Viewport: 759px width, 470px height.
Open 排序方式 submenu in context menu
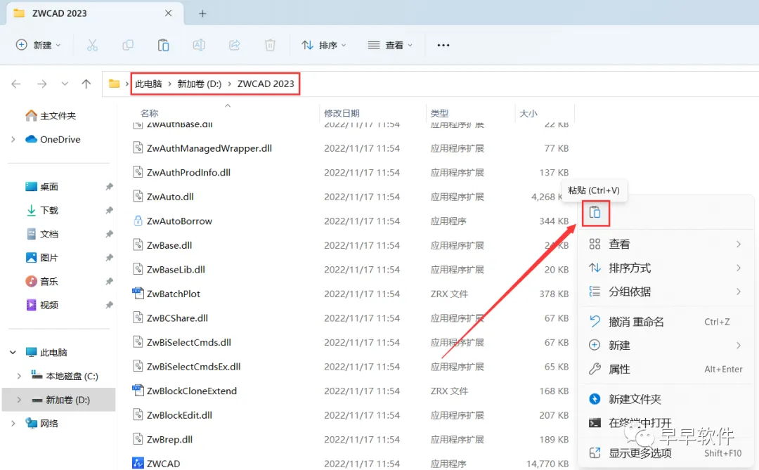click(x=666, y=268)
